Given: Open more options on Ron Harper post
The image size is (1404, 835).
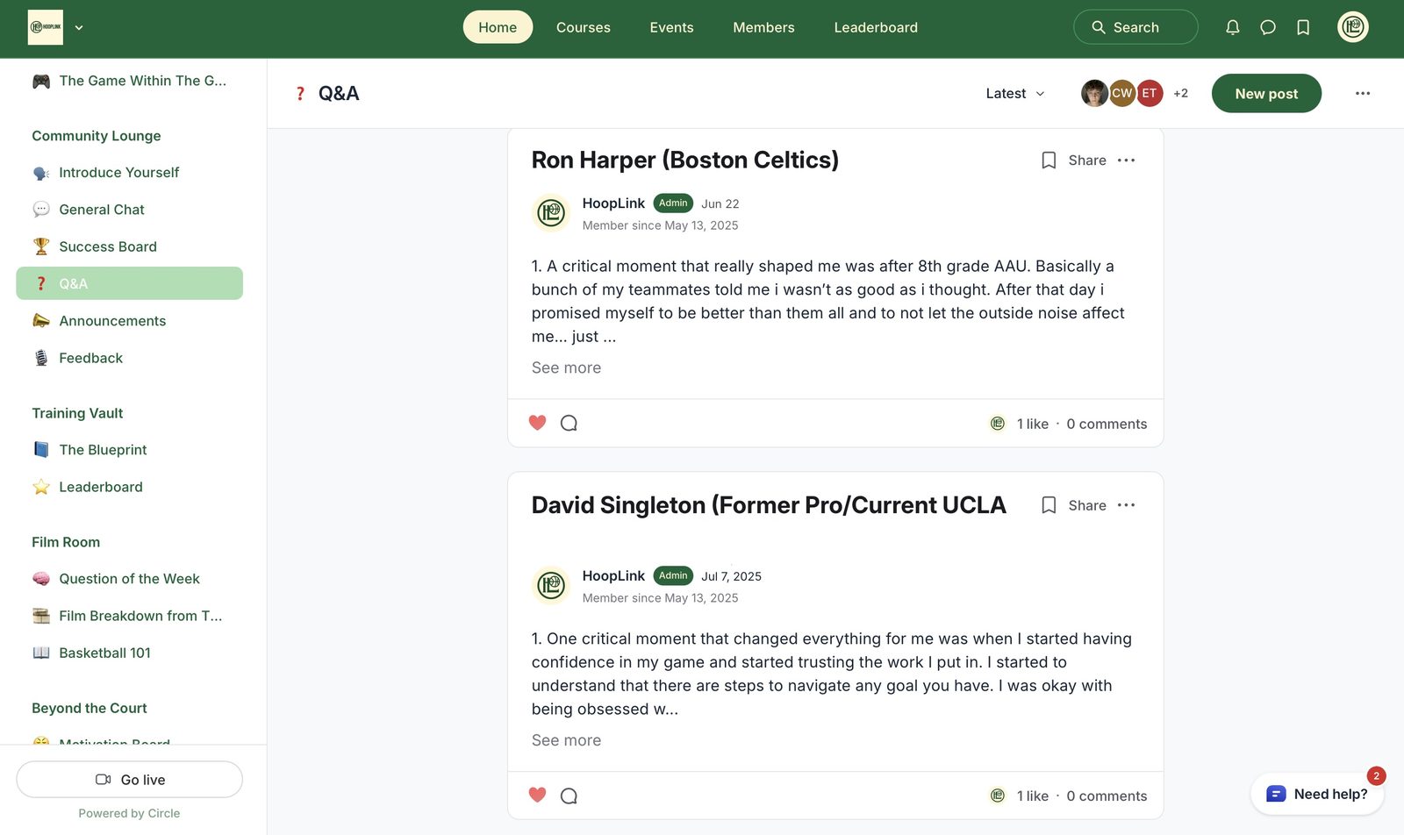Looking at the screenshot, I should (x=1127, y=161).
